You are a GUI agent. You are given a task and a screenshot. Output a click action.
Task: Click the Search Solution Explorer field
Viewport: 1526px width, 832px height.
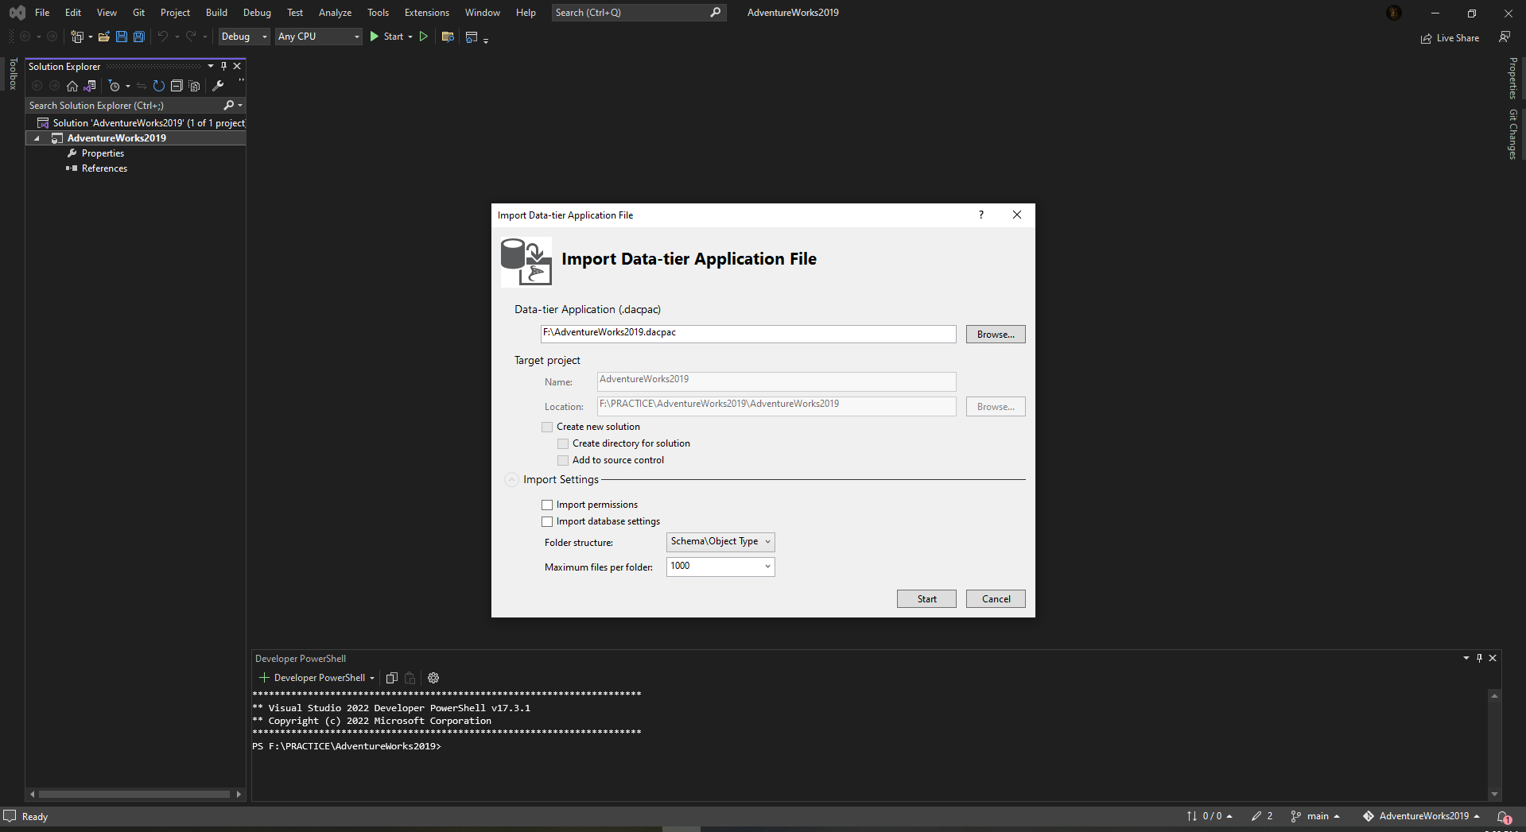(x=119, y=105)
